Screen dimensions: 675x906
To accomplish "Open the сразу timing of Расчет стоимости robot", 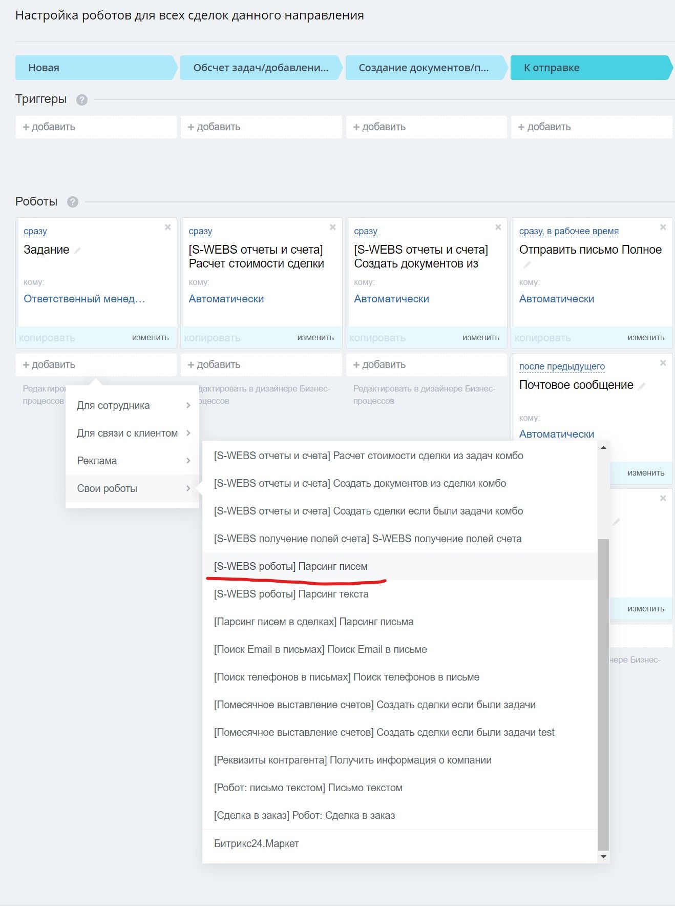I will click(200, 231).
